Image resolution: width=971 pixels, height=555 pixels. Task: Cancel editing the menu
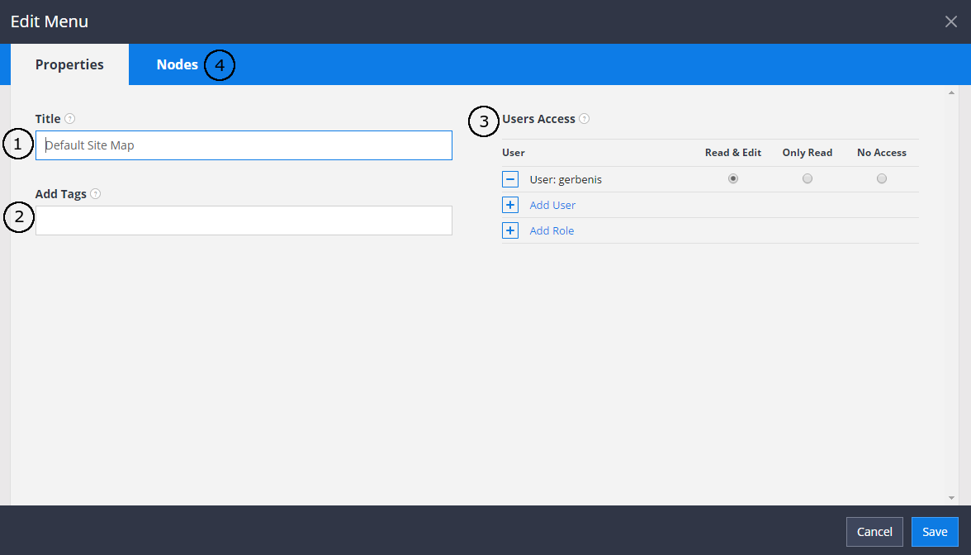pyautogui.click(x=874, y=532)
